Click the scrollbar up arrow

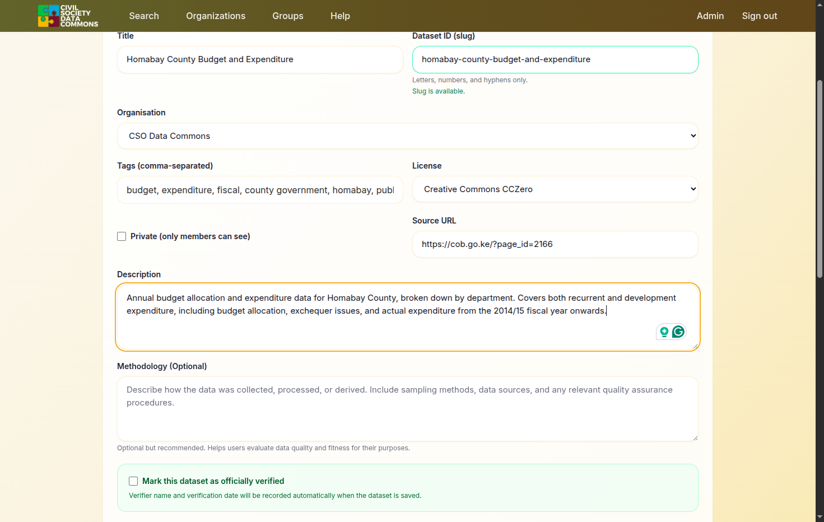point(820,4)
